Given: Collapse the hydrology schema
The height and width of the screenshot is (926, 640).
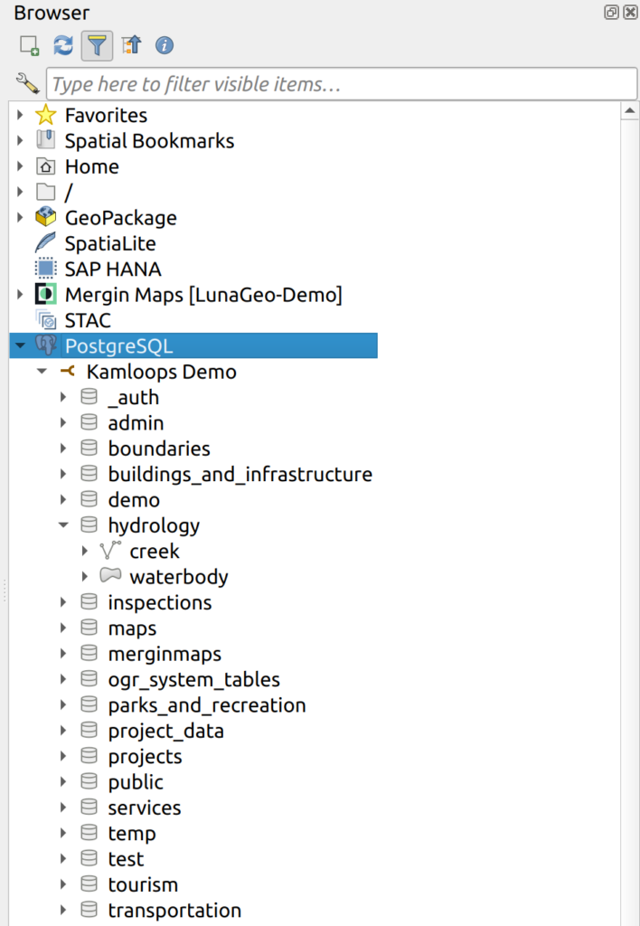Looking at the screenshot, I should (63, 525).
